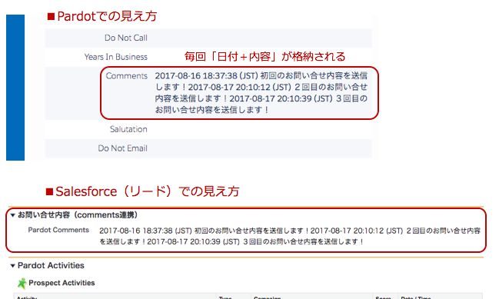Click the Pardot Activities section title
Viewport: 499px width, 299px height.
coord(51,265)
